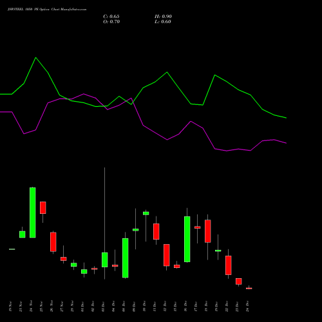
Task: Select the 03 Dec date label
Action: tap(103, 307)
